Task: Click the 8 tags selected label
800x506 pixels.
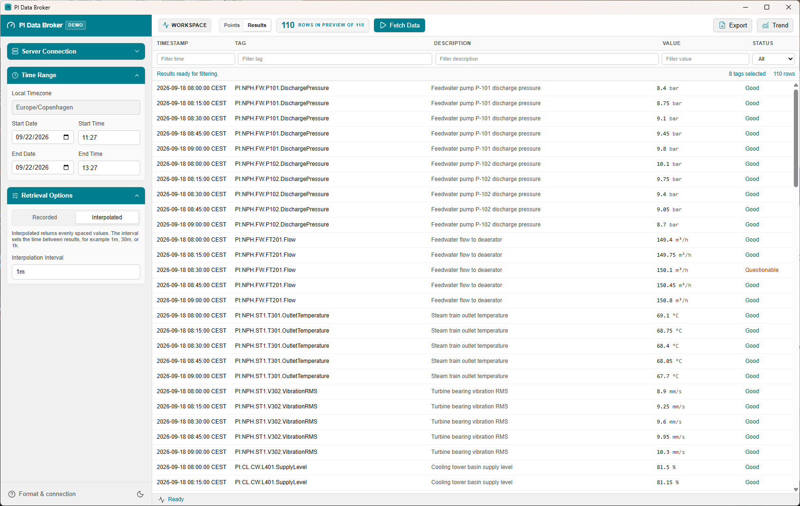Action: [x=747, y=74]
